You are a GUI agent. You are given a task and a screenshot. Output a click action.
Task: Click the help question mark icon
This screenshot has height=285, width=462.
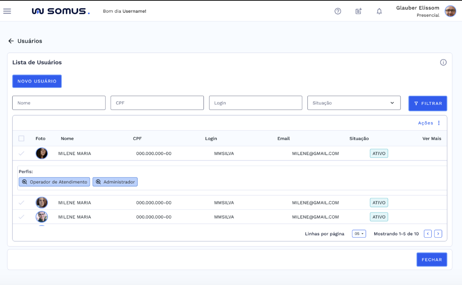pos(338,11)
